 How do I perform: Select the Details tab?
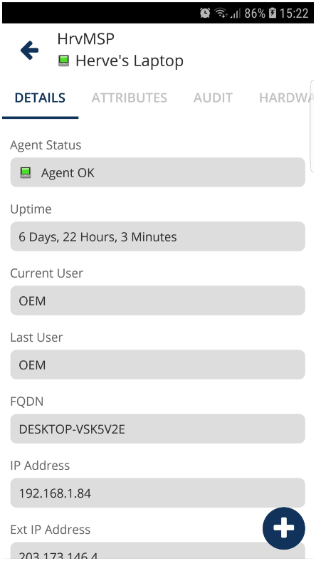[40, 98]
